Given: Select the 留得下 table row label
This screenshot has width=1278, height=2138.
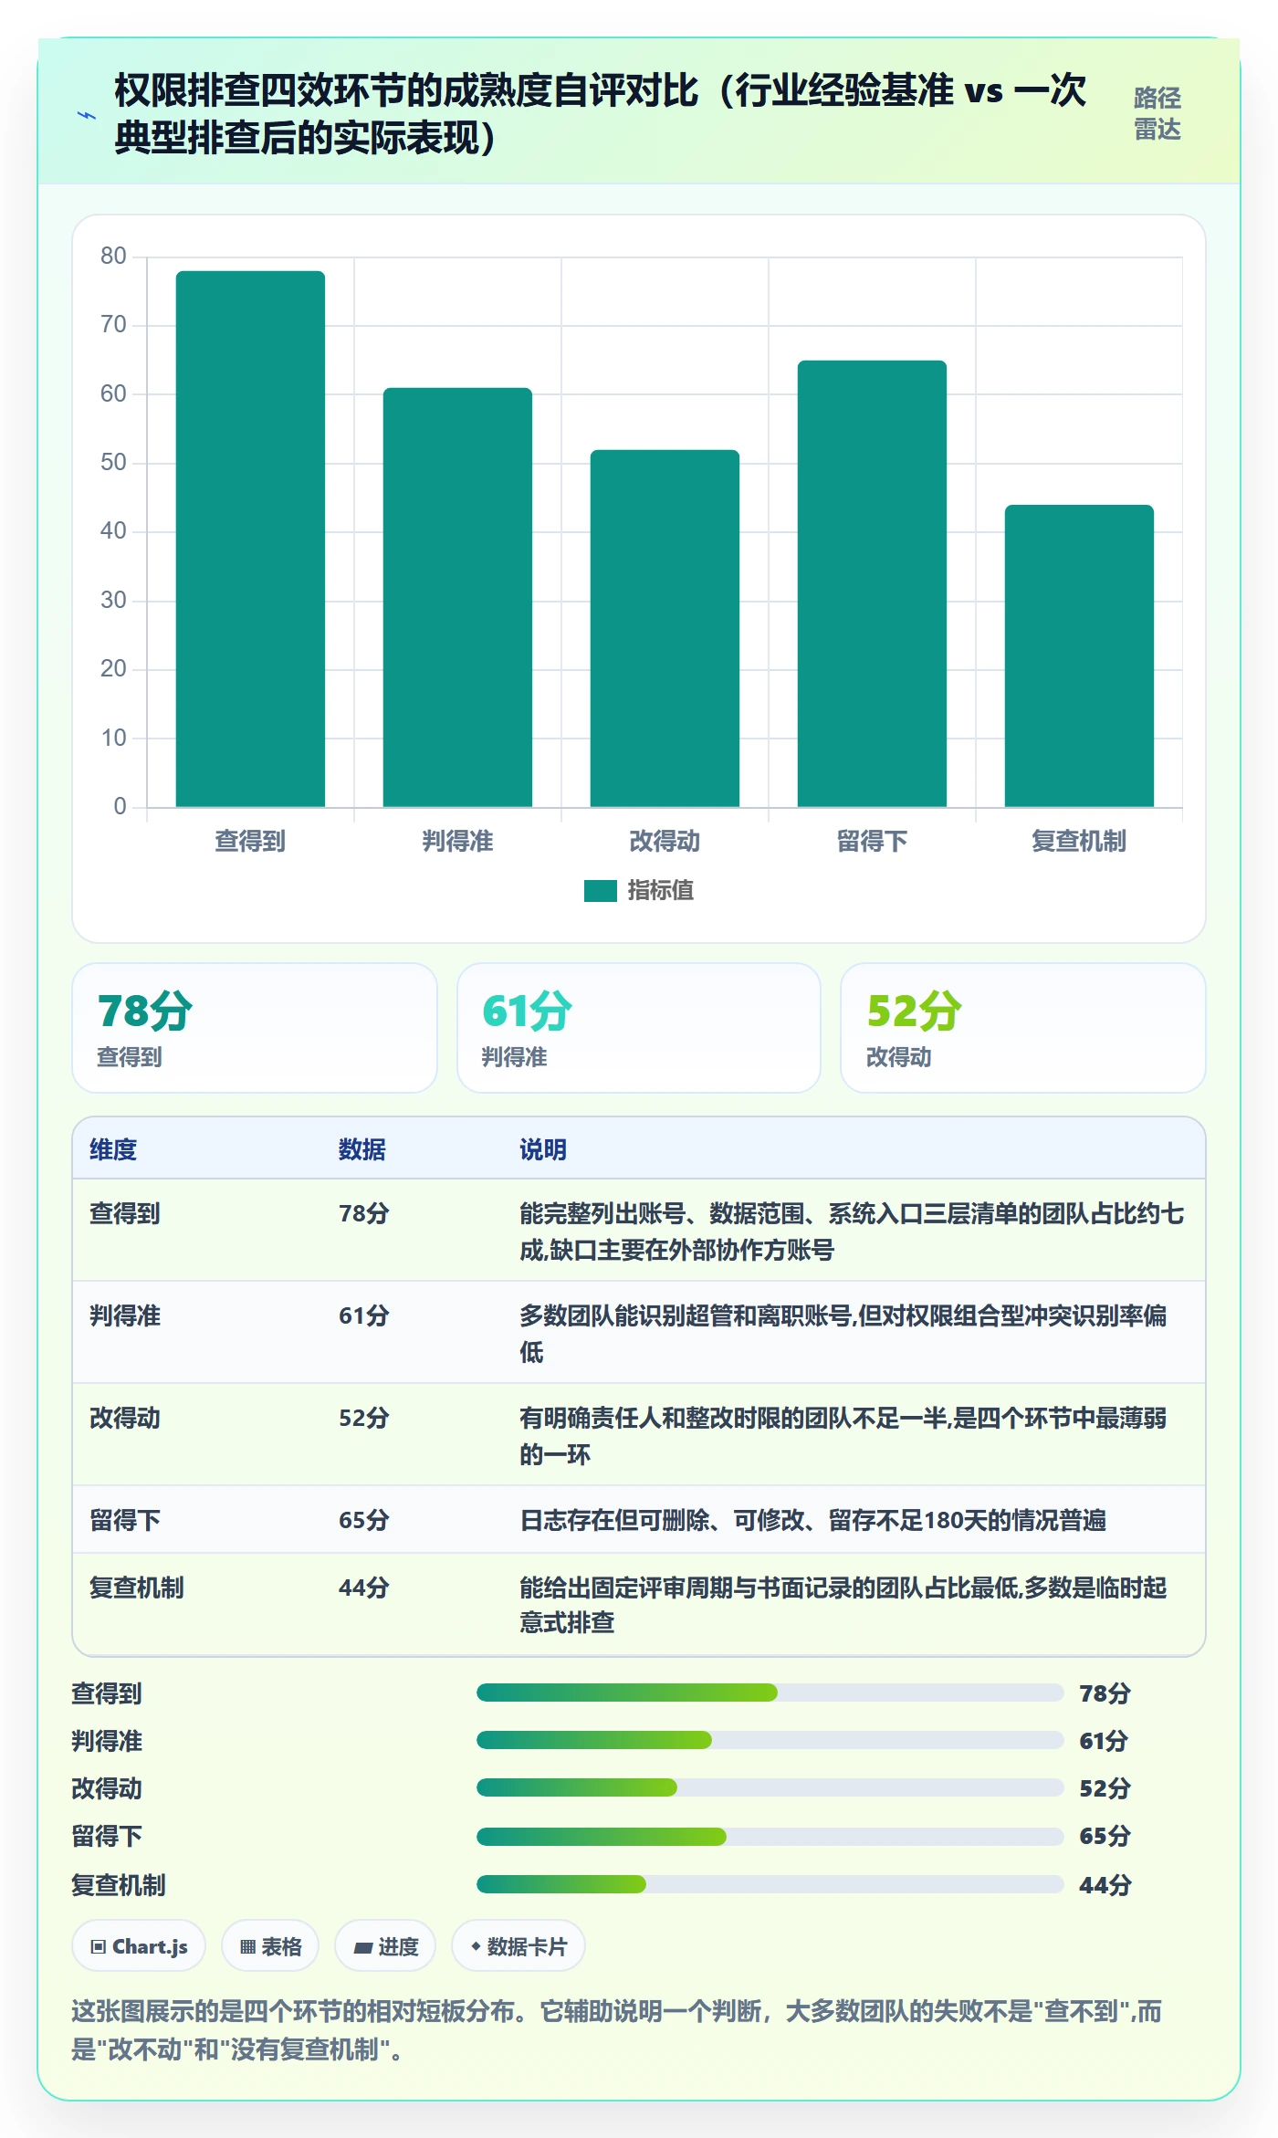Looking at the screenshot, I should pos(125,1520).
